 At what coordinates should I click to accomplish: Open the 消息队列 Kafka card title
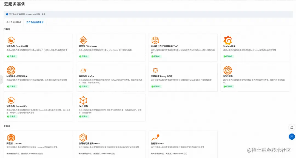tap(86, 76)
